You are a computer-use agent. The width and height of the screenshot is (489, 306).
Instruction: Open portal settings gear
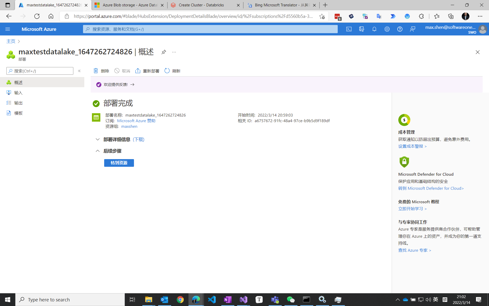click(387, 29)
